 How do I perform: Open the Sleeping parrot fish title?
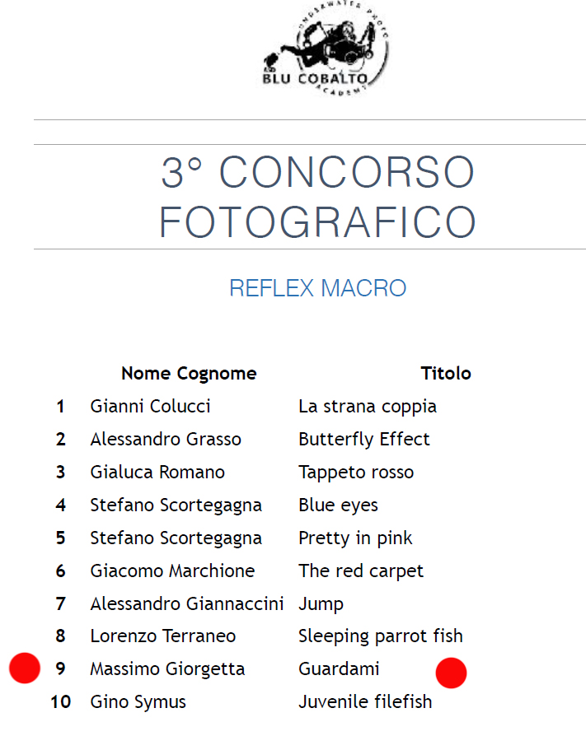(381, 636)
